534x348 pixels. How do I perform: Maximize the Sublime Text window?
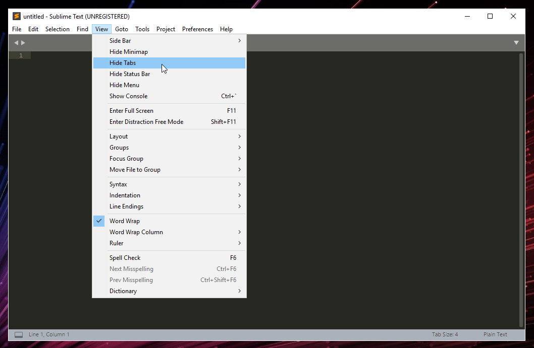point(490,16)
